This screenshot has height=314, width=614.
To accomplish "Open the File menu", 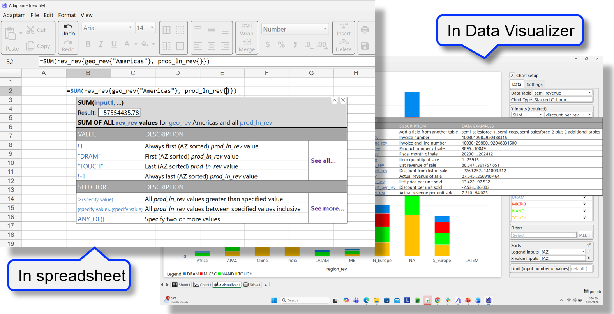I will [35, 15].
